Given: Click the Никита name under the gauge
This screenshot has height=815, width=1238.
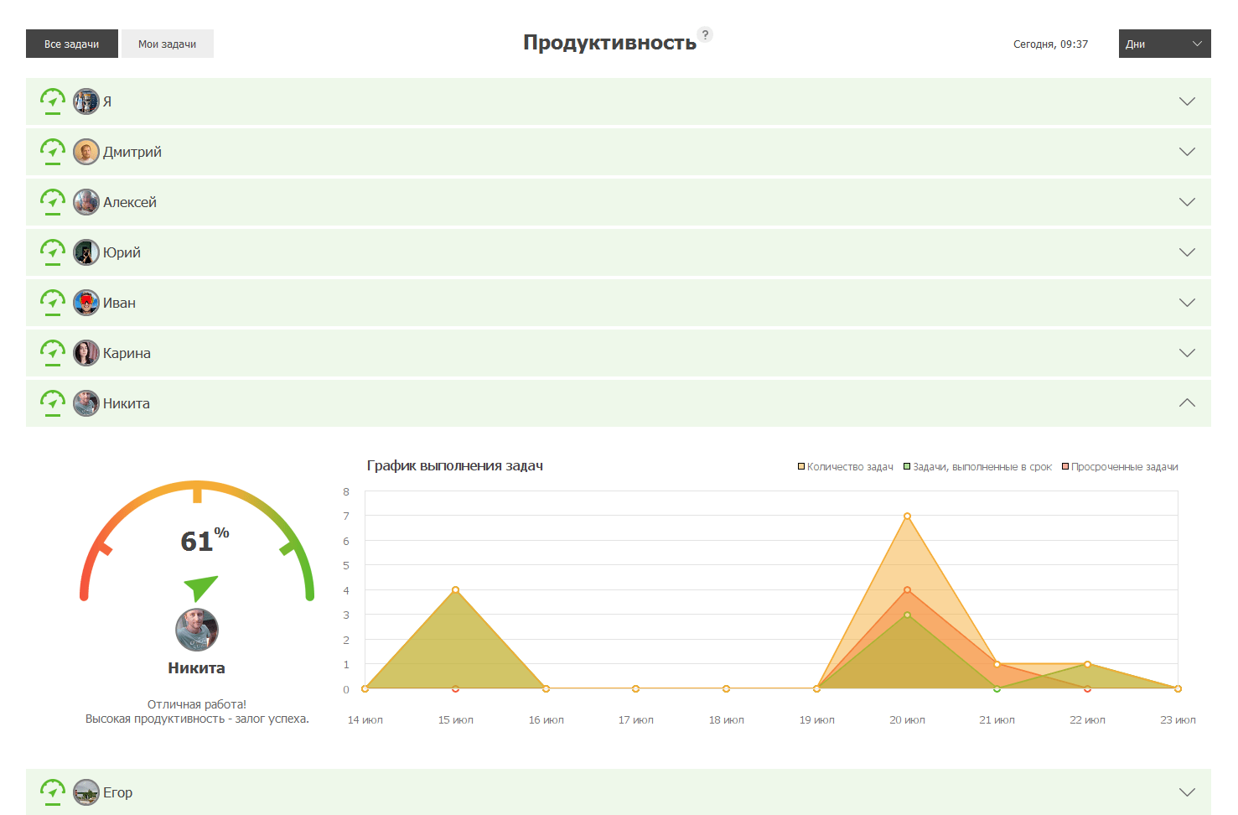Looking at the screenshot, I should pos(196,668).
